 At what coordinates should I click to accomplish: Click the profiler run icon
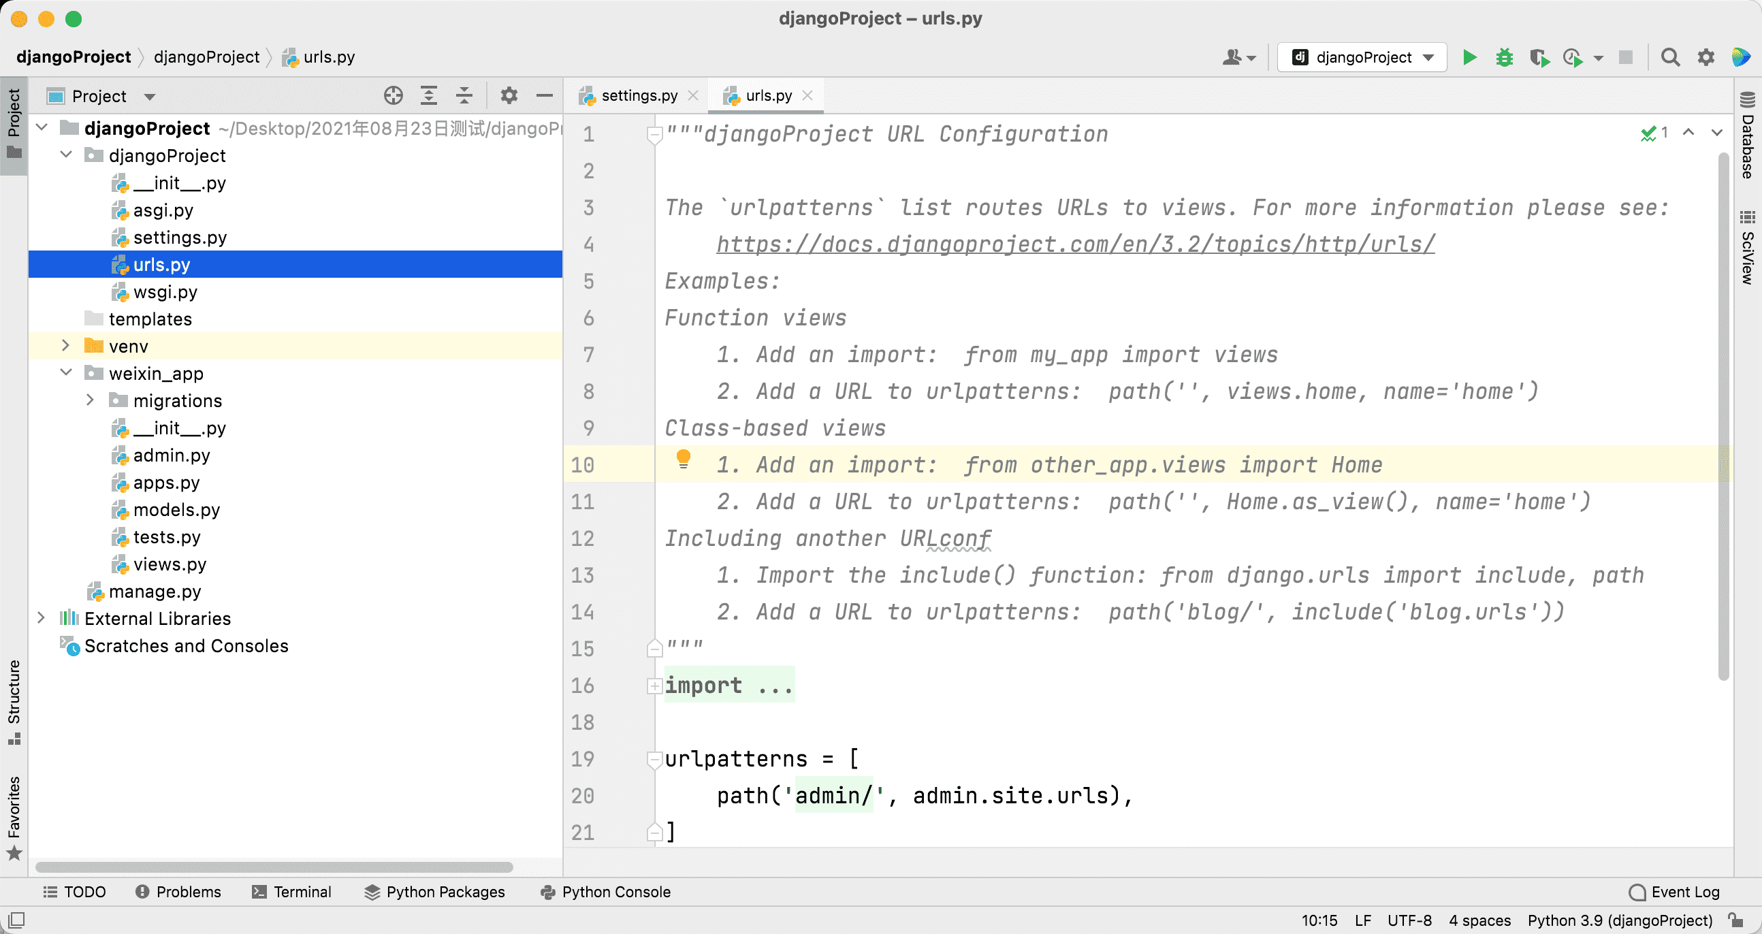(1573, 57)
